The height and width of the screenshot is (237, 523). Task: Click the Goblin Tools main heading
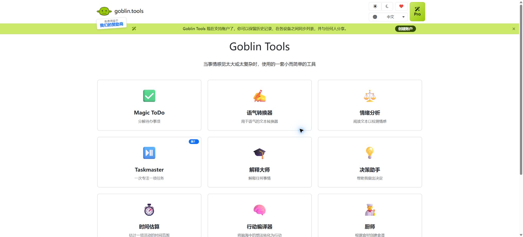coord(259,47)
